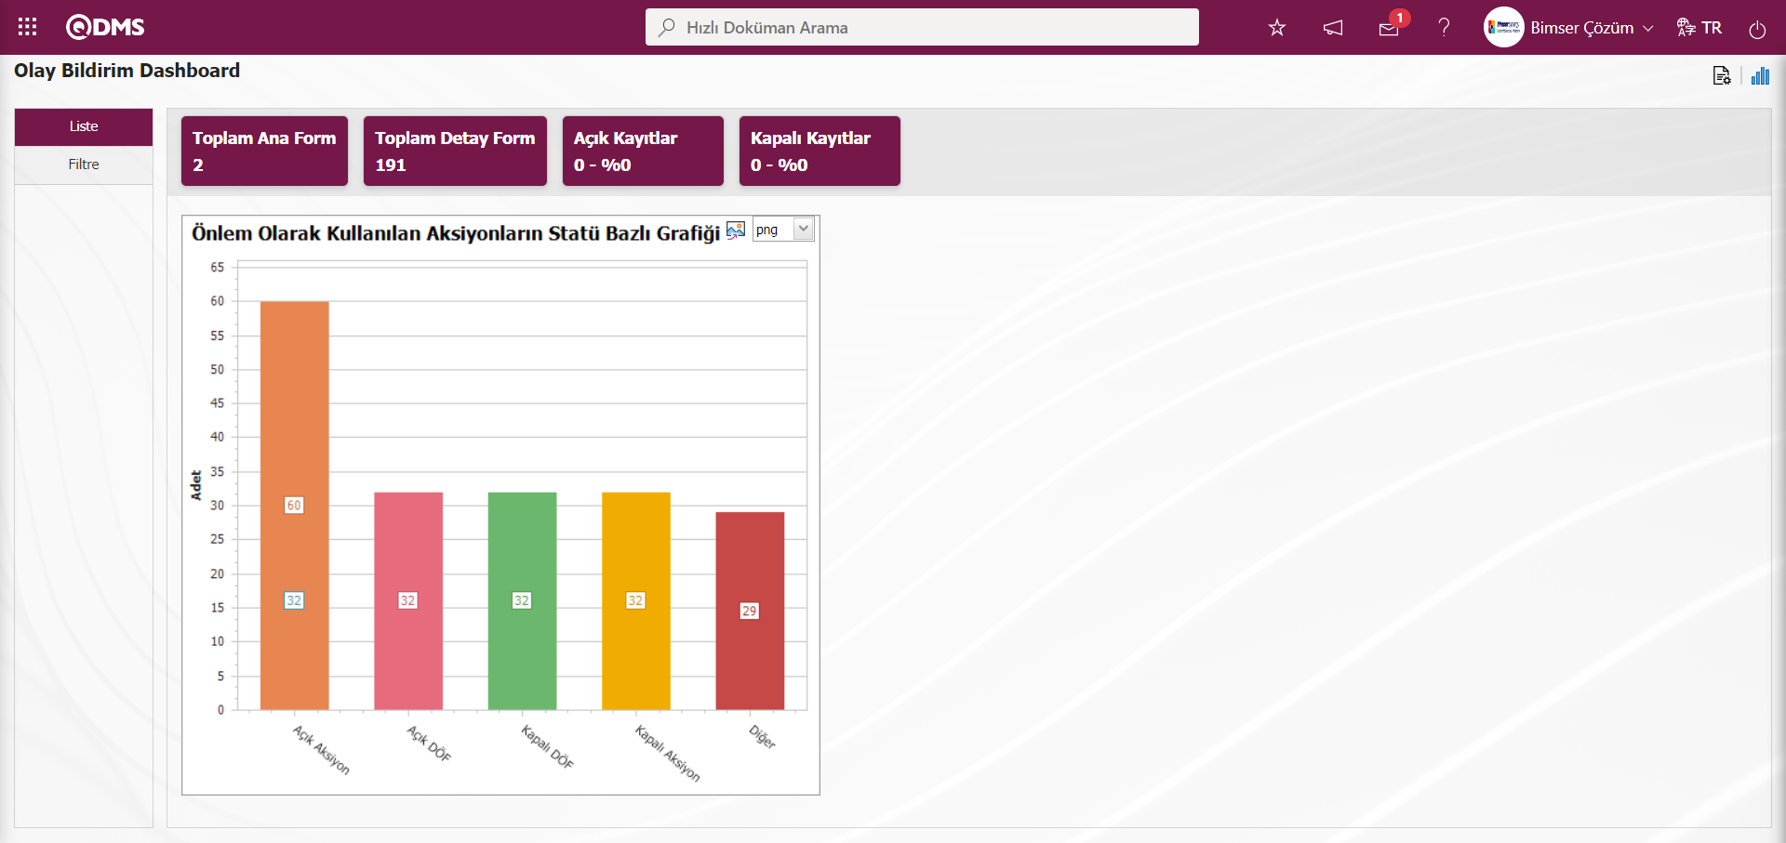Click the Açık Kayıtlar card

coord(643,151)
